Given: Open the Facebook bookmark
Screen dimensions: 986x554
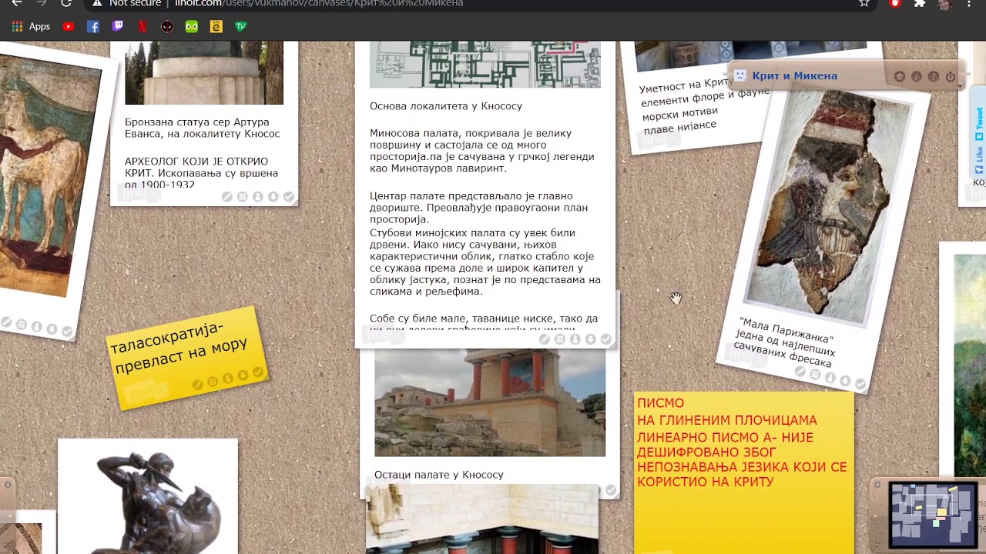Looking at the screenshot, I should click(93, 26).
